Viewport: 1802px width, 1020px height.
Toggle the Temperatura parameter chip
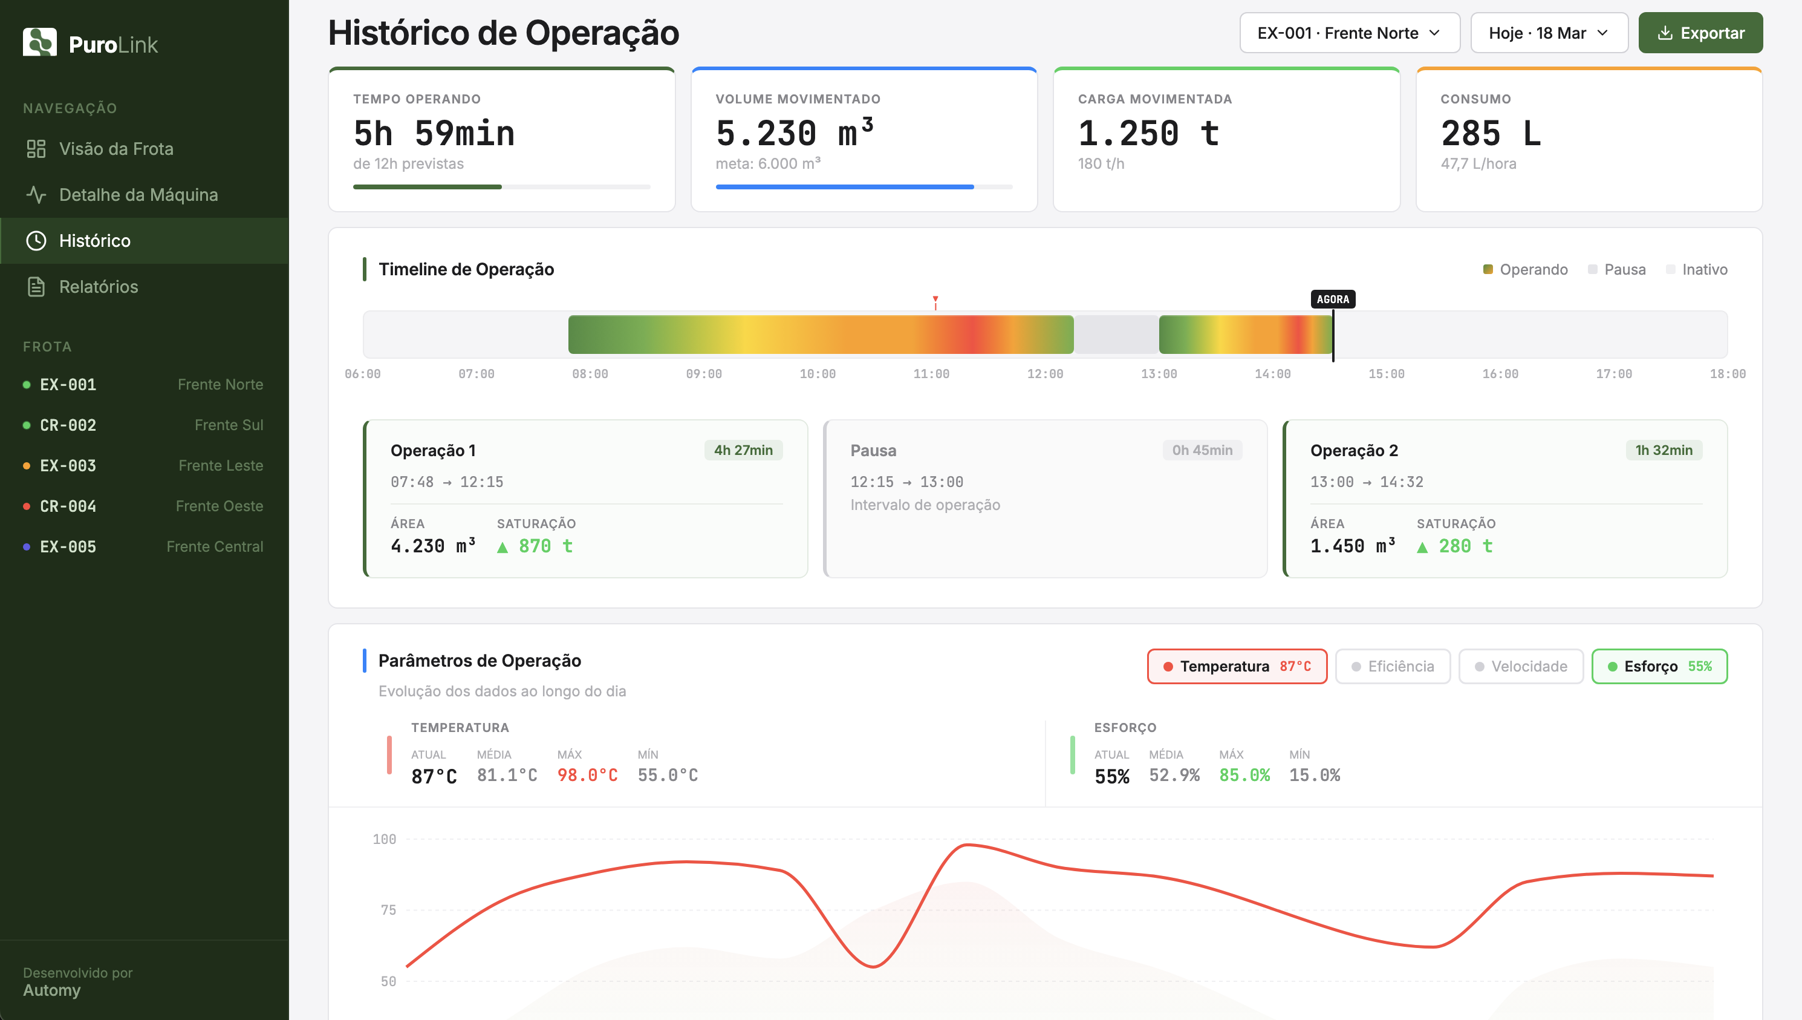(1237, 666)
